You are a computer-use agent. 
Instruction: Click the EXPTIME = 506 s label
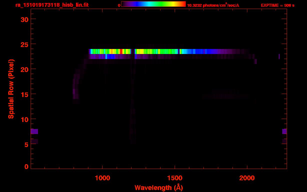click(277, 5)
